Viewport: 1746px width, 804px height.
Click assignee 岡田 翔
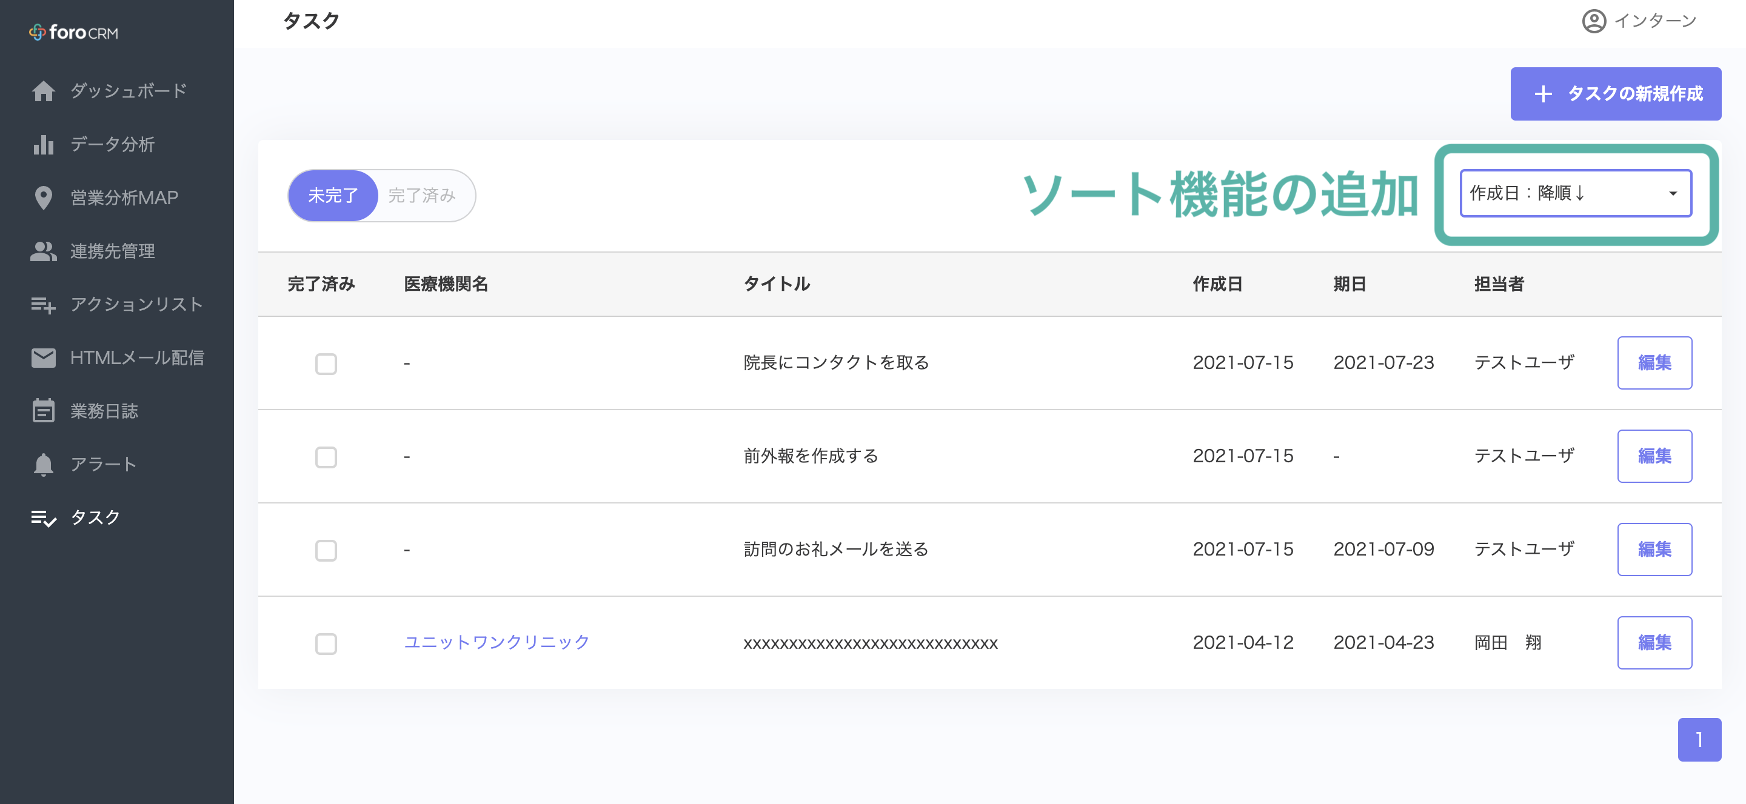click(x=1507, y=643)
